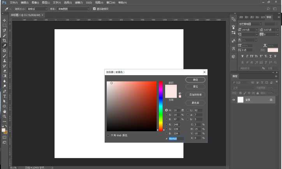The height and width of the screenshot is (169, 282).
Task: Enable the 只有 Web 颜色 checkbox
Action: click(108, 135)
